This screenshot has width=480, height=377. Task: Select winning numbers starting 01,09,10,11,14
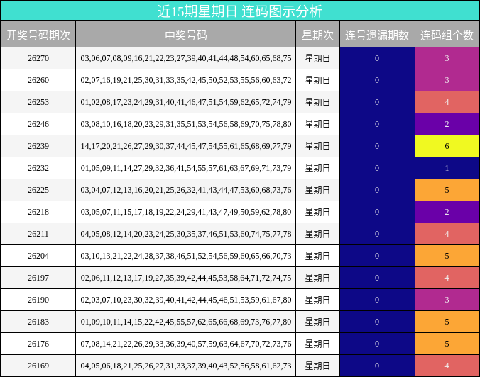pyautogui.click(x=186, y=322)
